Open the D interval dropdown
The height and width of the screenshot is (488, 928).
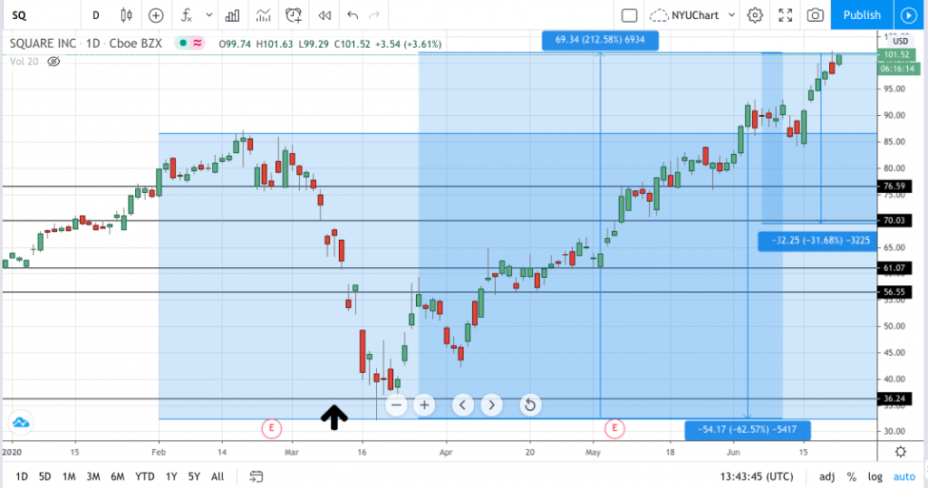click(95, 15)
